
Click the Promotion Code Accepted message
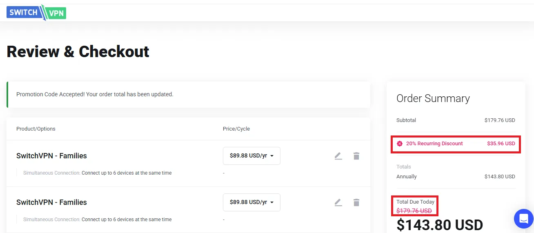(95, 94)
